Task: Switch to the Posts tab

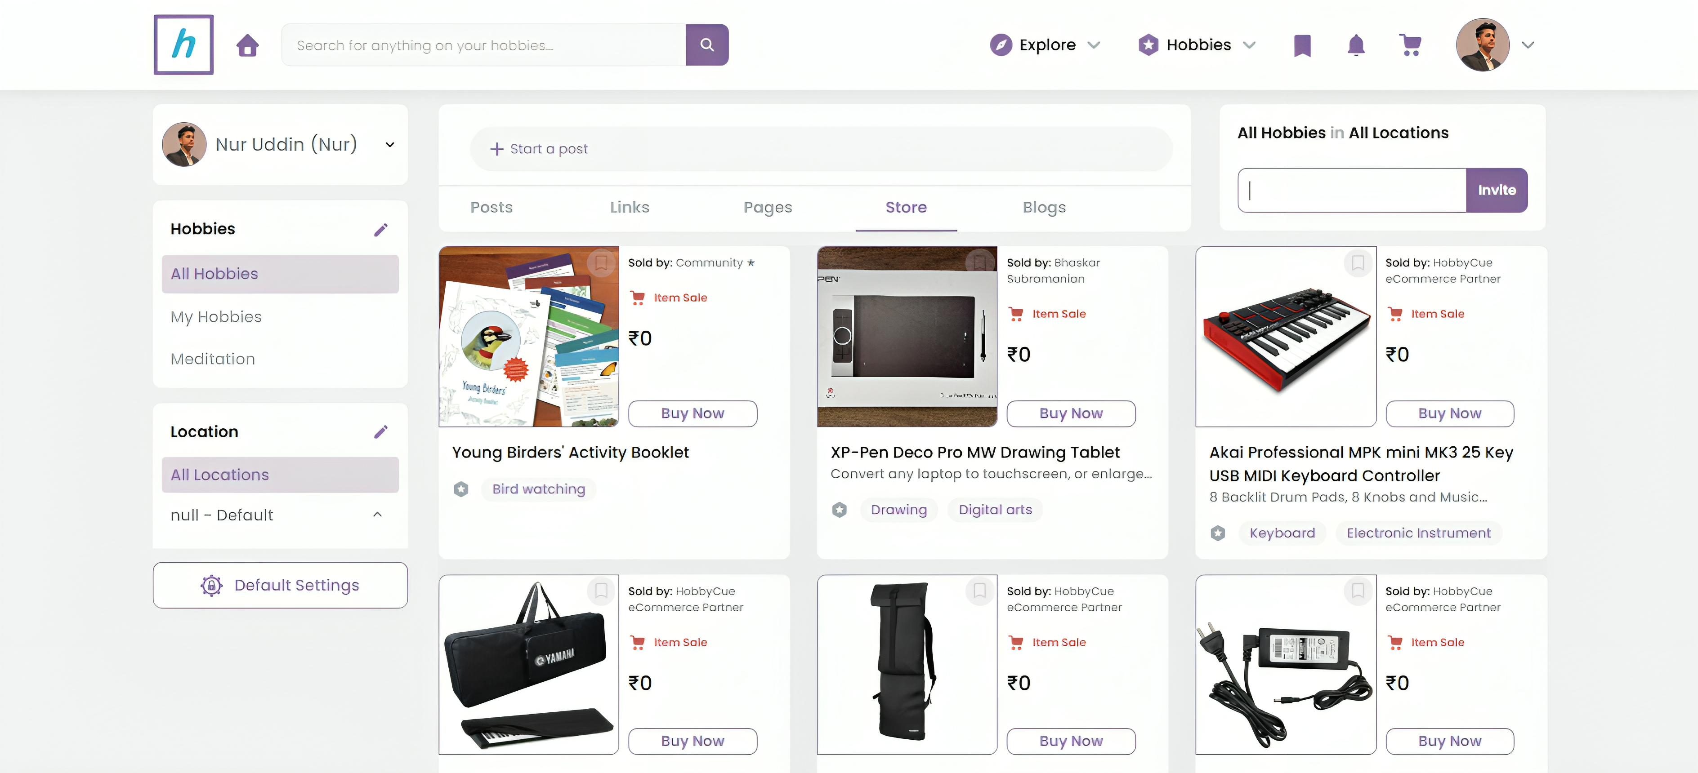Action: click(491, 208)
